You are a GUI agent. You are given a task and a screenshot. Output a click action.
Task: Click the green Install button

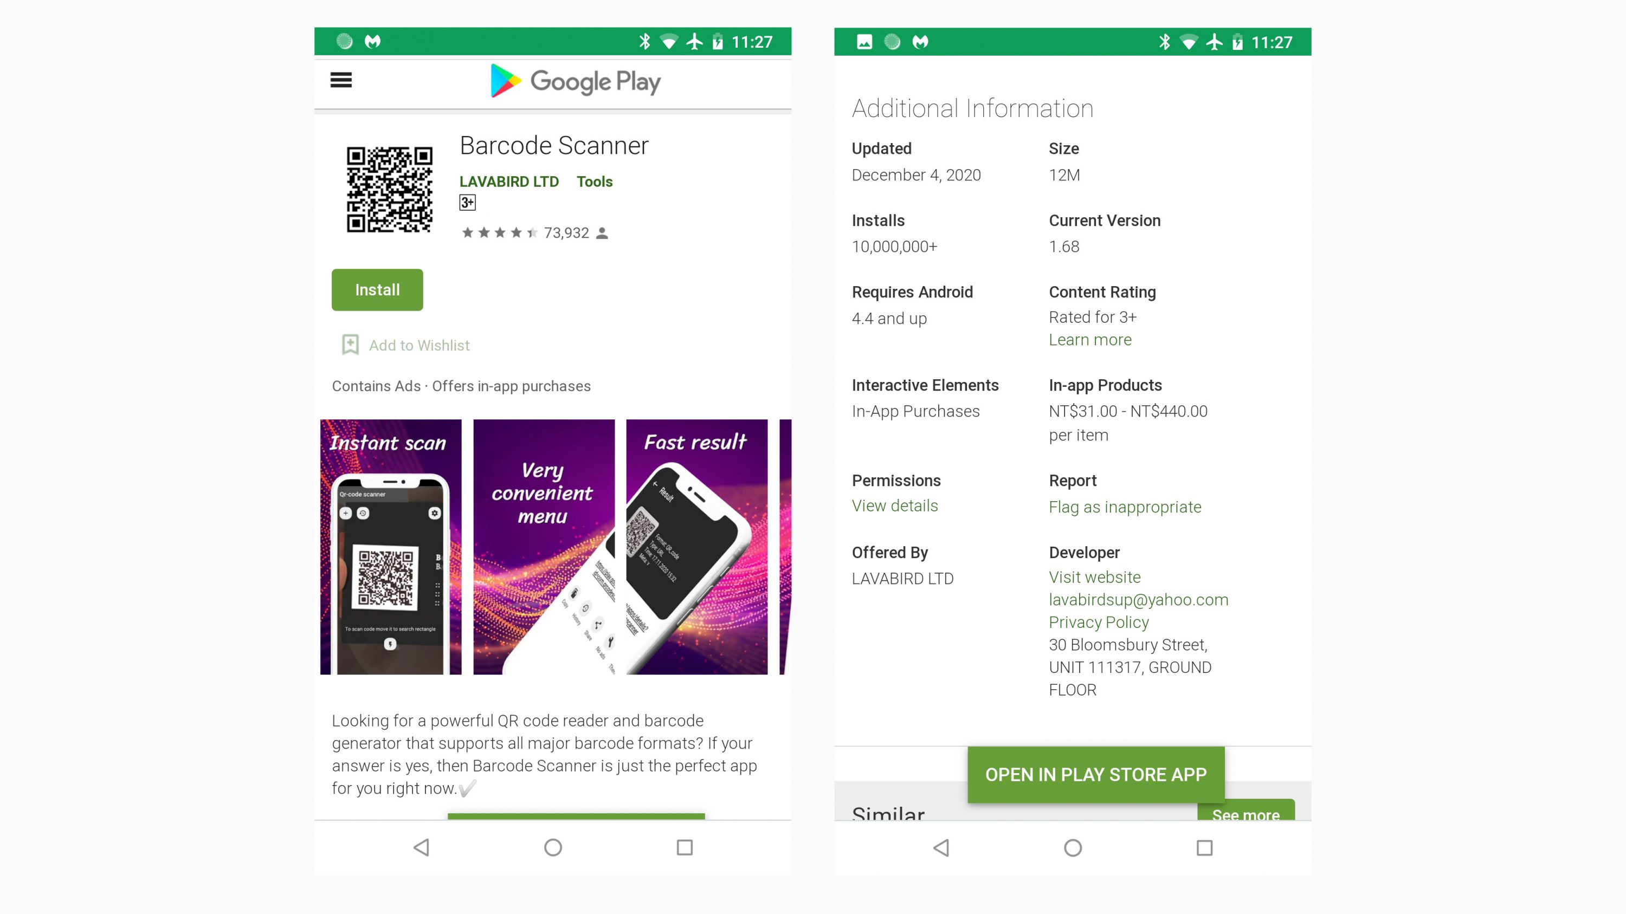pyautogui.click(x=377, y=289)
